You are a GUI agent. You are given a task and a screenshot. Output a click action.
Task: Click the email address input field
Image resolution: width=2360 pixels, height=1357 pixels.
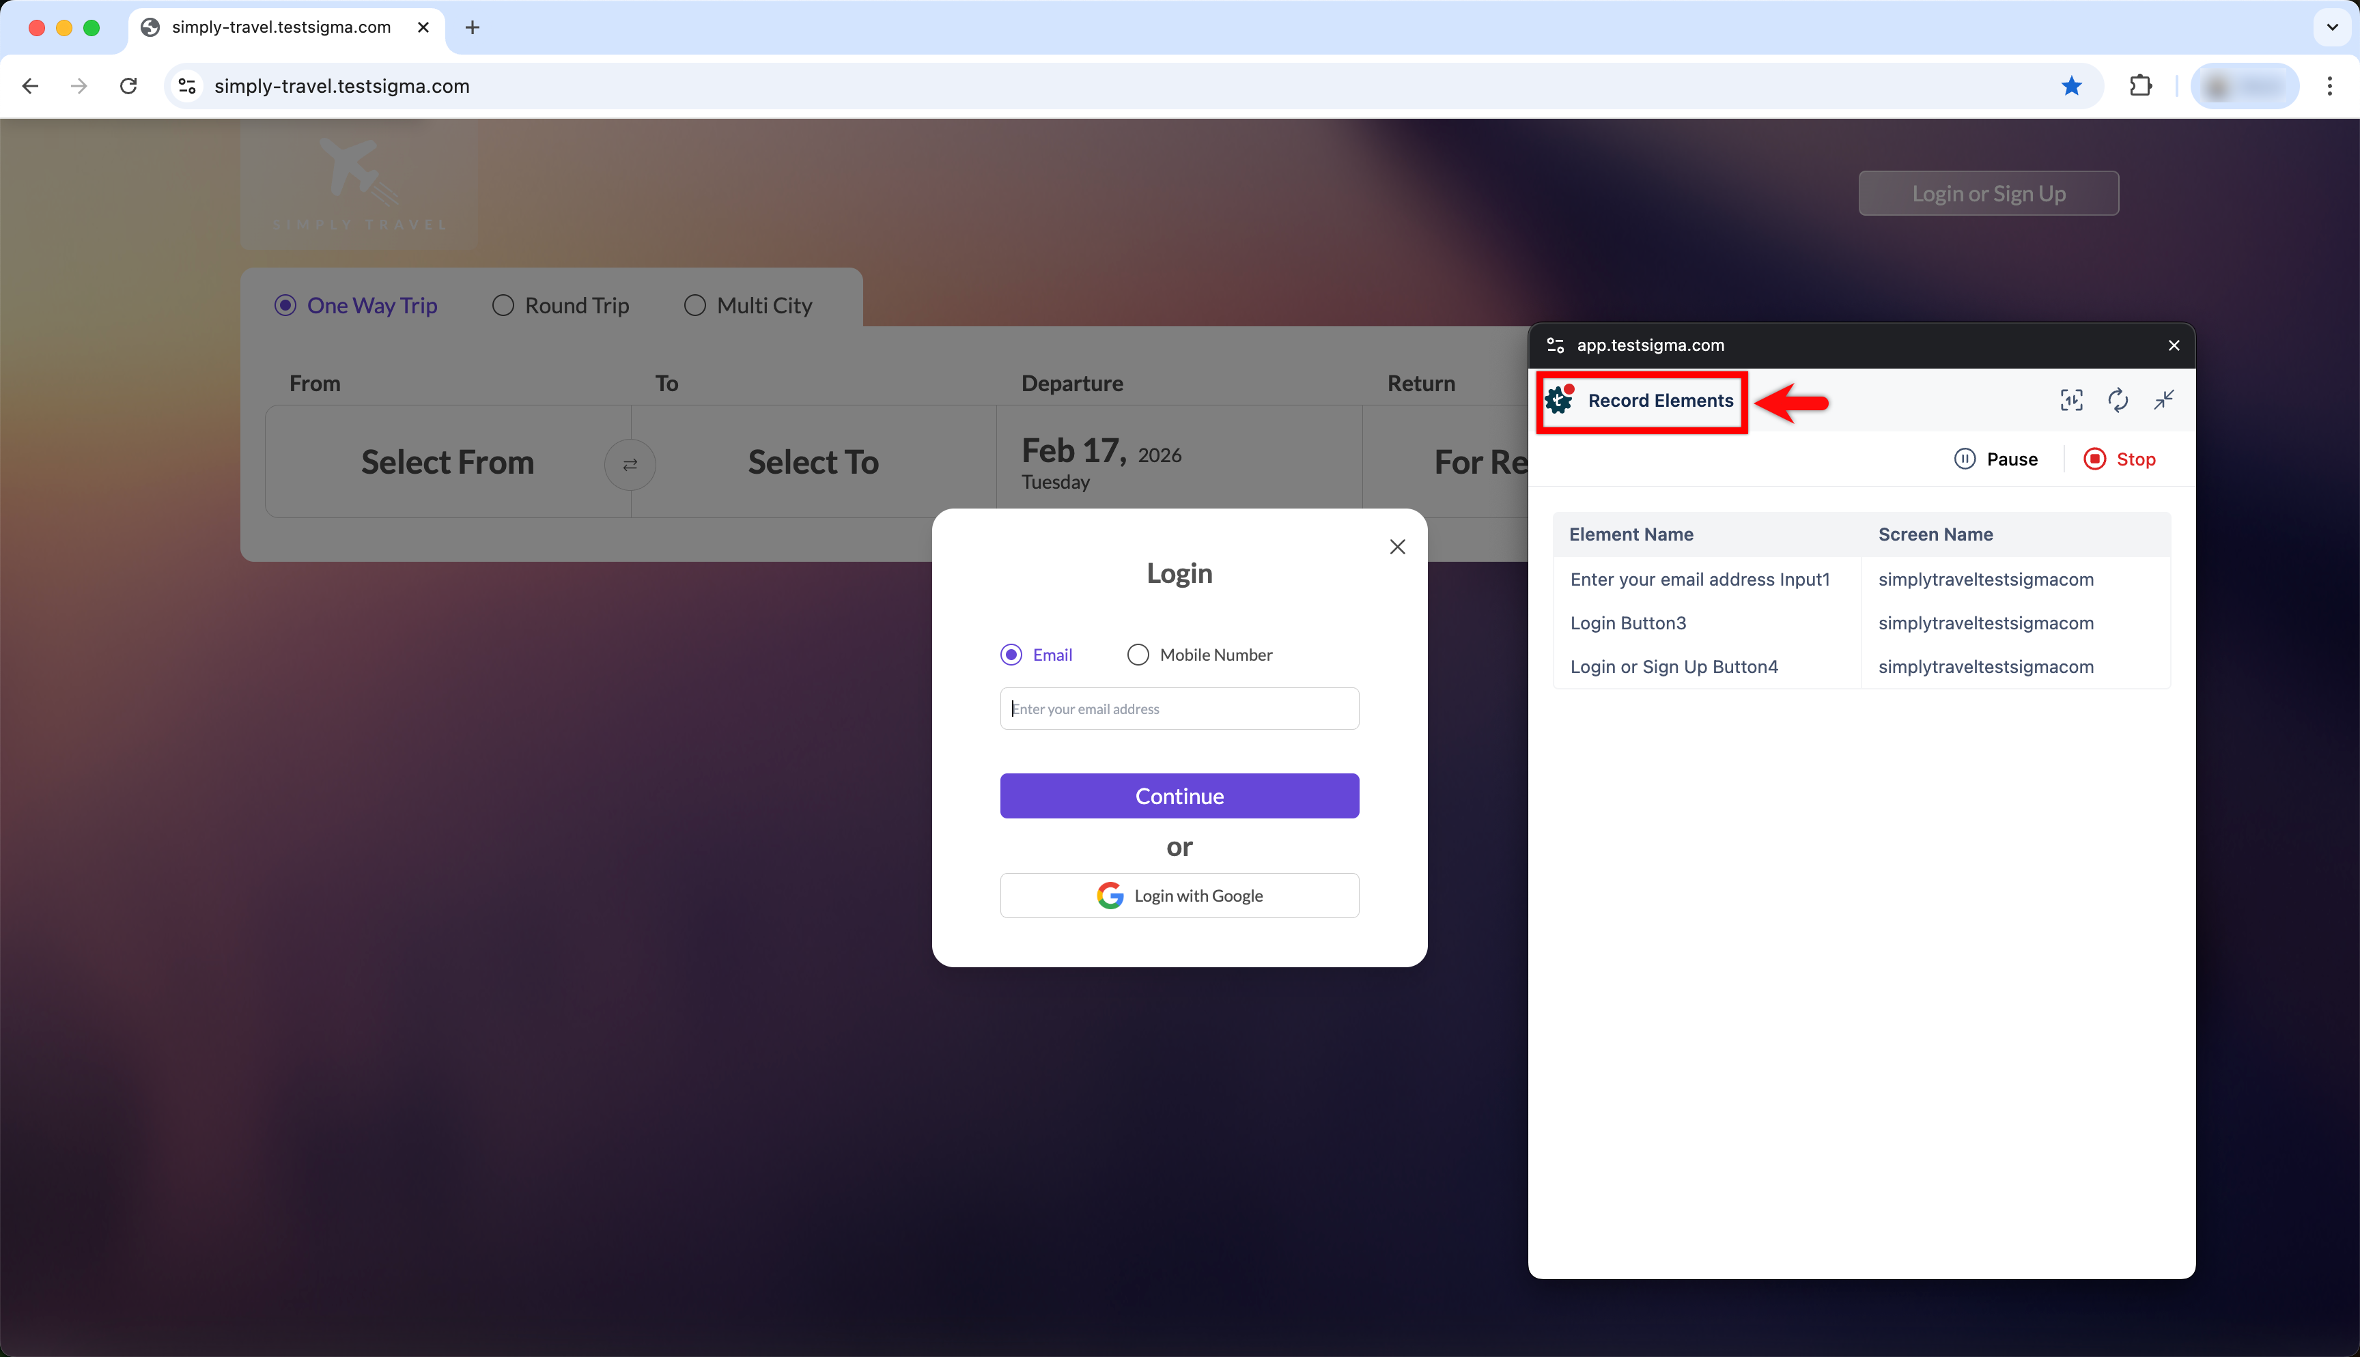pos(1179,709)
